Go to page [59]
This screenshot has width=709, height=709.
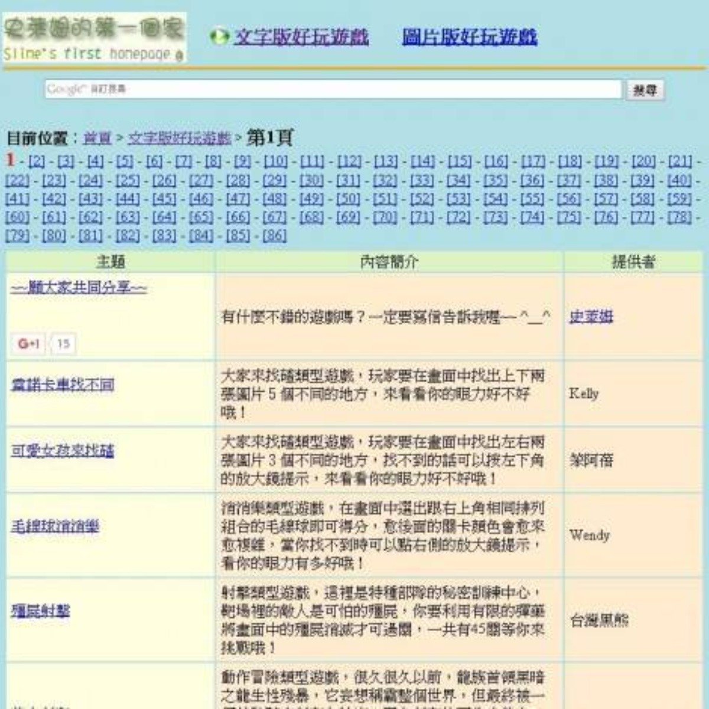[x=679, y=199]
